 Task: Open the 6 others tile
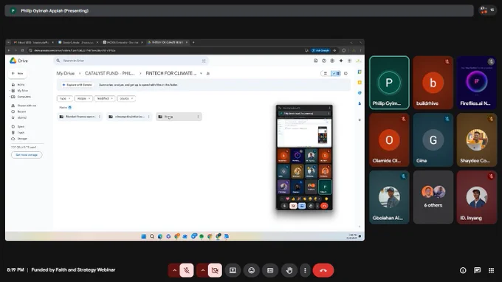433,197
